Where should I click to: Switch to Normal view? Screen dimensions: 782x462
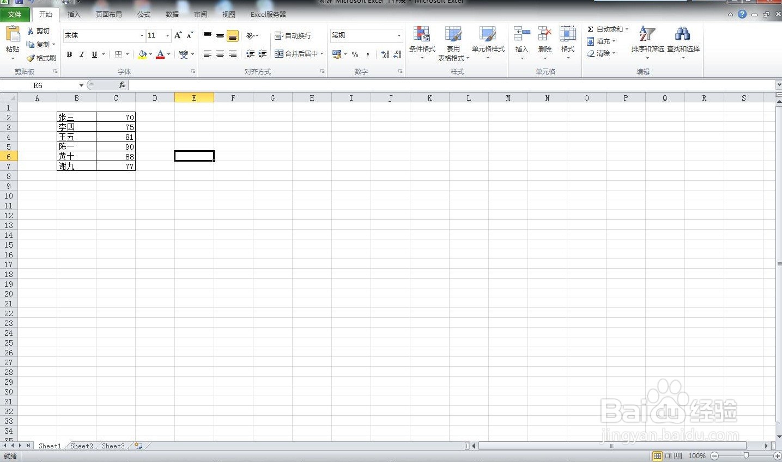click(658, 456)
